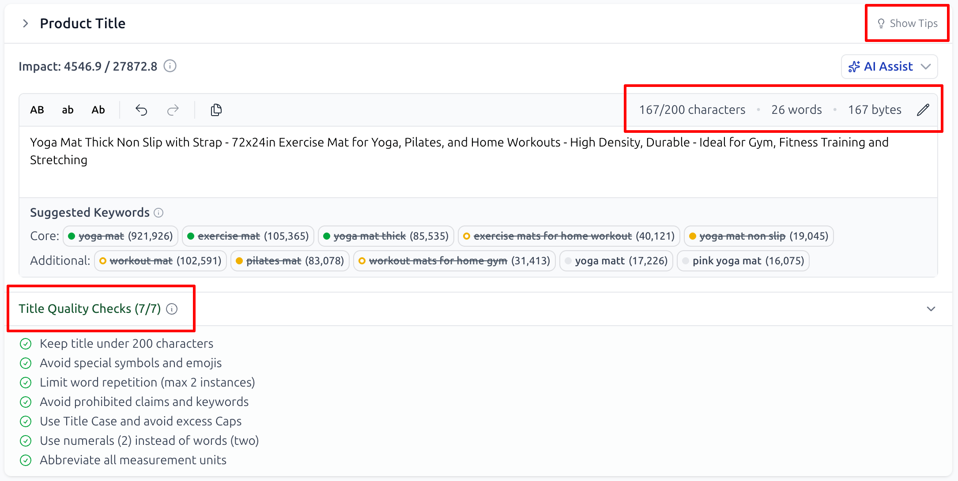
Task: Apply title case using the Ab option
Action: click(98, 109)
